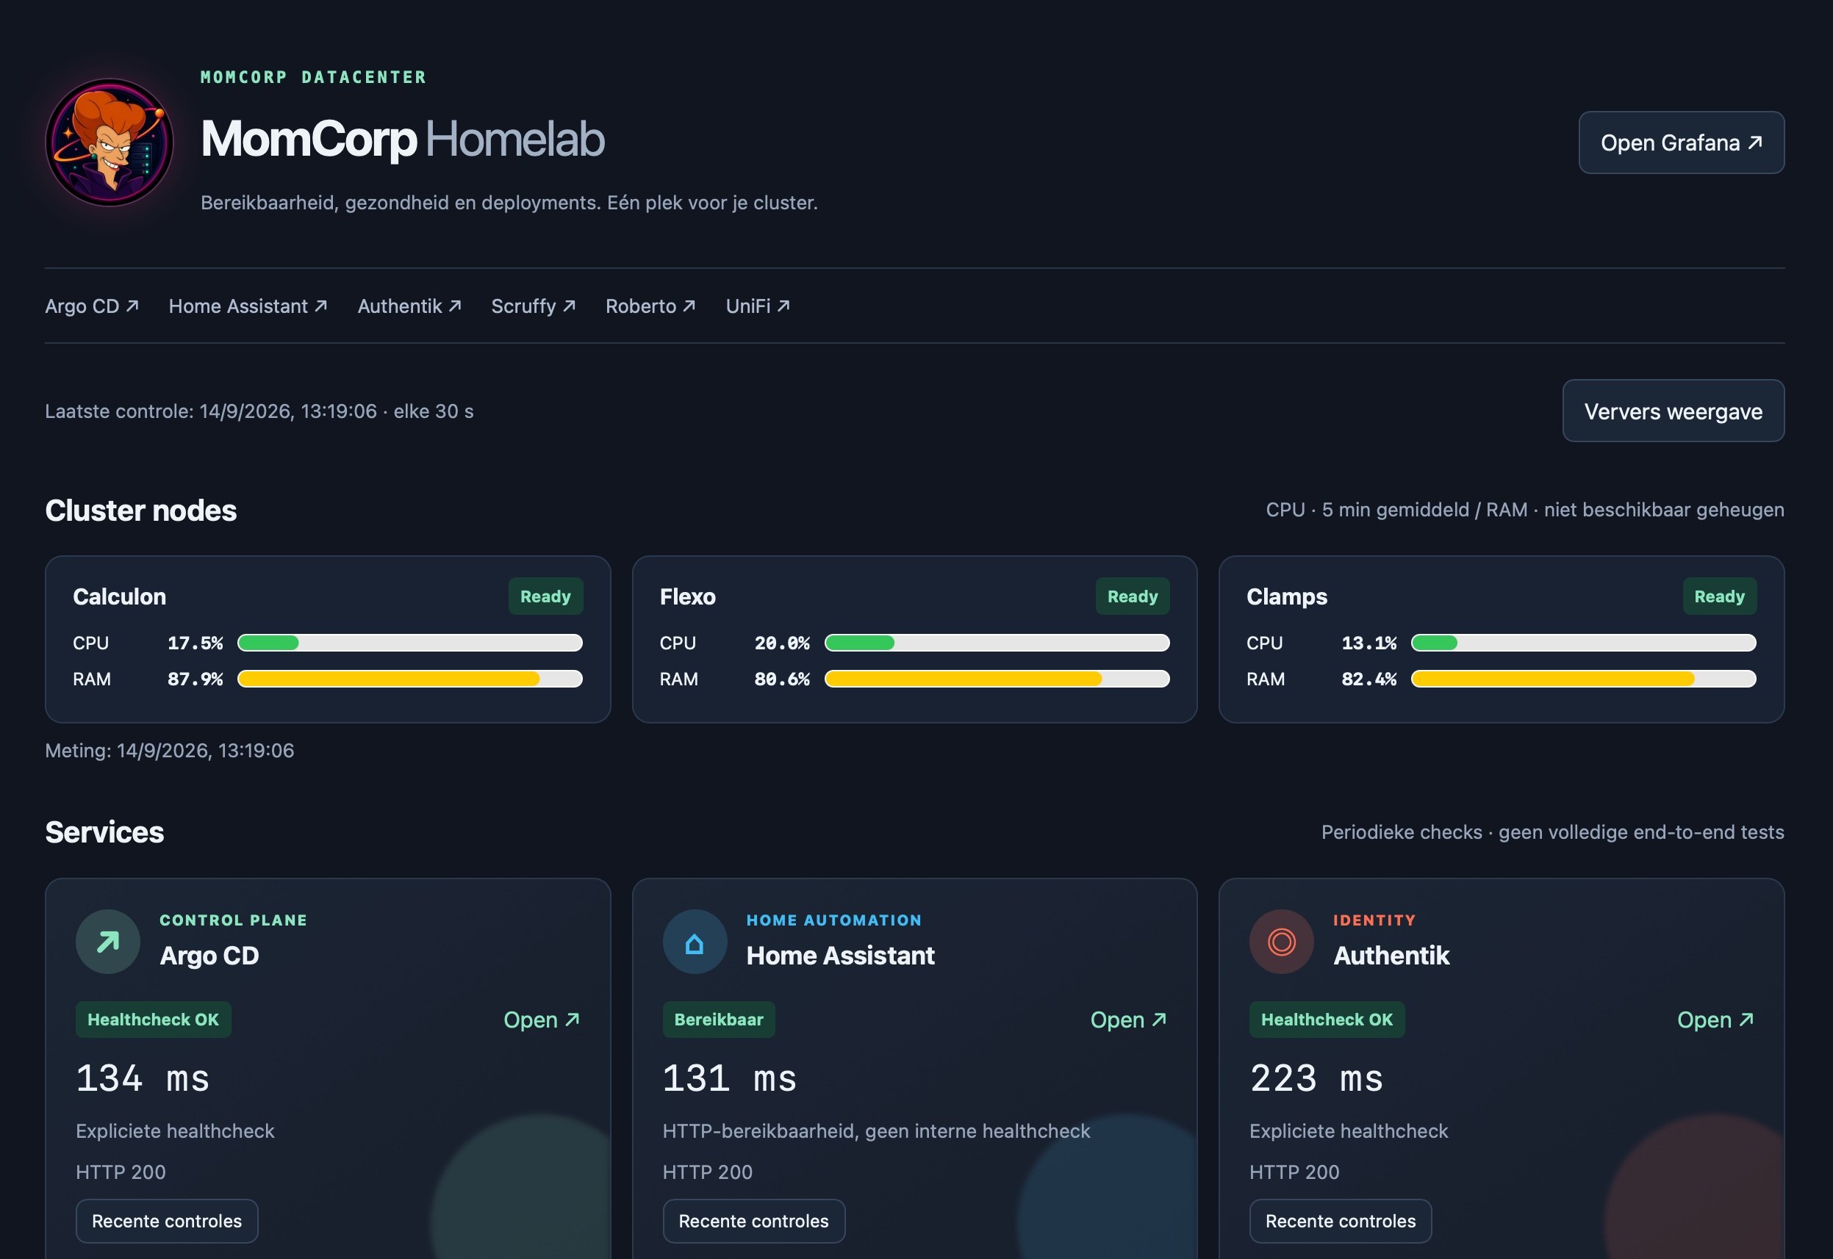
Task: Click the HOME AUTOMATION category label
Action: (x=833, y=920)
